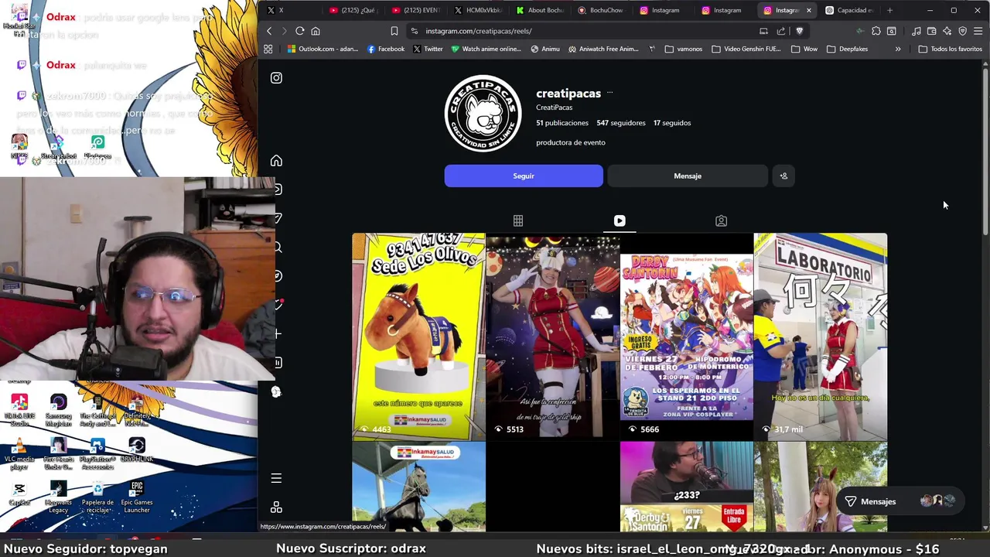The image size is (990, 557).
Task: Open the bookmarks bar apps grid icon
Action: (x=268, y=49)
